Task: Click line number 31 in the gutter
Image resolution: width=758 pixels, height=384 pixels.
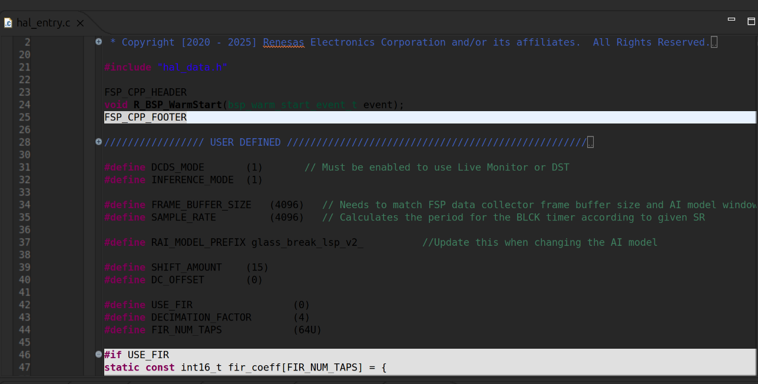Action: click(24, 168)
